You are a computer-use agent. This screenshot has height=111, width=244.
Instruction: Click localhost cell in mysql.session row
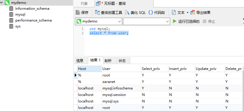click(x=89, y=94)
